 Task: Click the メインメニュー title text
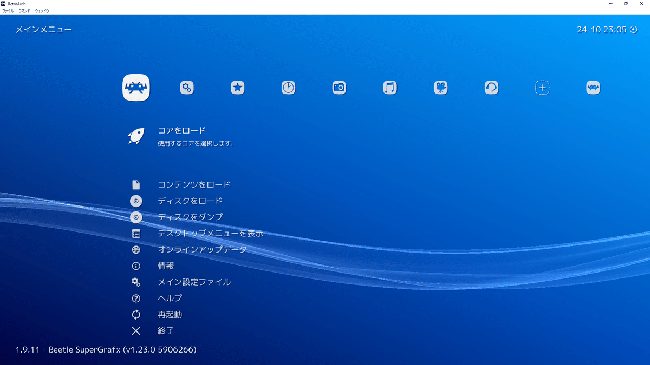pos(43,30)
